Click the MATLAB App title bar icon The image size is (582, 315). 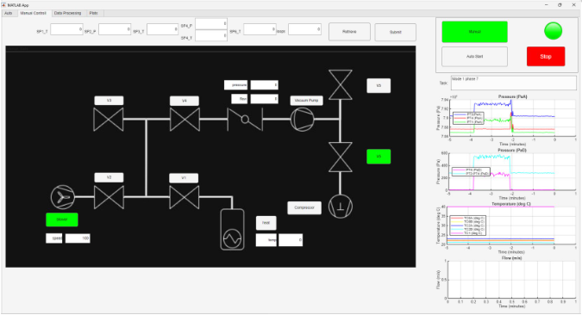3,5
